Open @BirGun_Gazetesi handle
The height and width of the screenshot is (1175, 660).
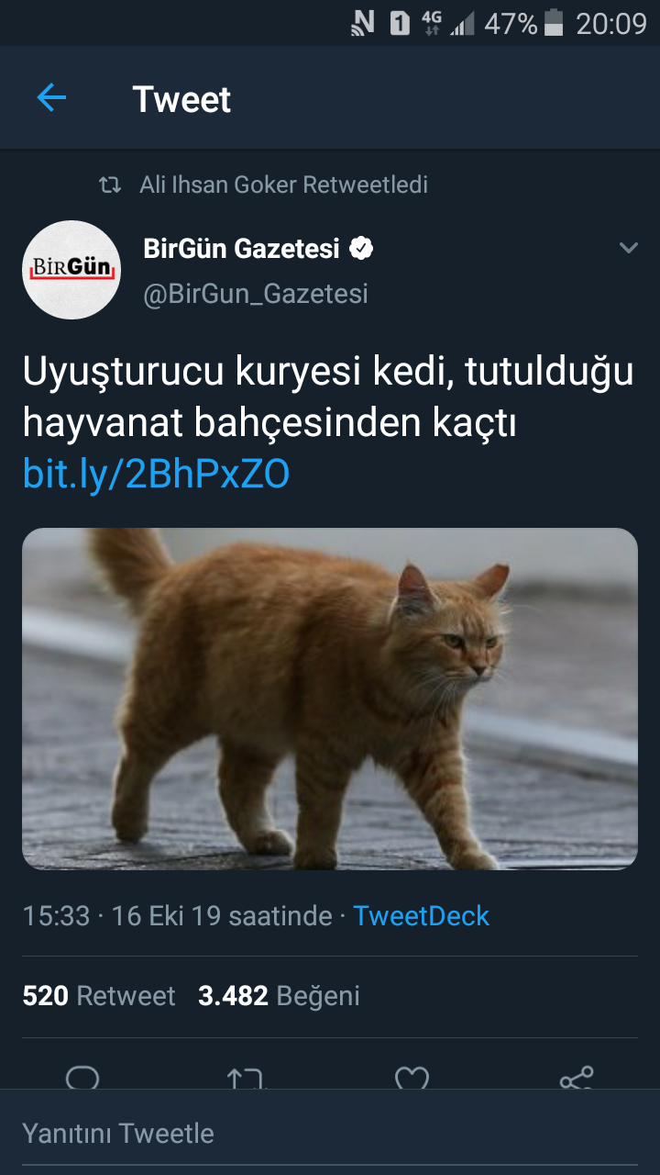(x=256, y=294)
